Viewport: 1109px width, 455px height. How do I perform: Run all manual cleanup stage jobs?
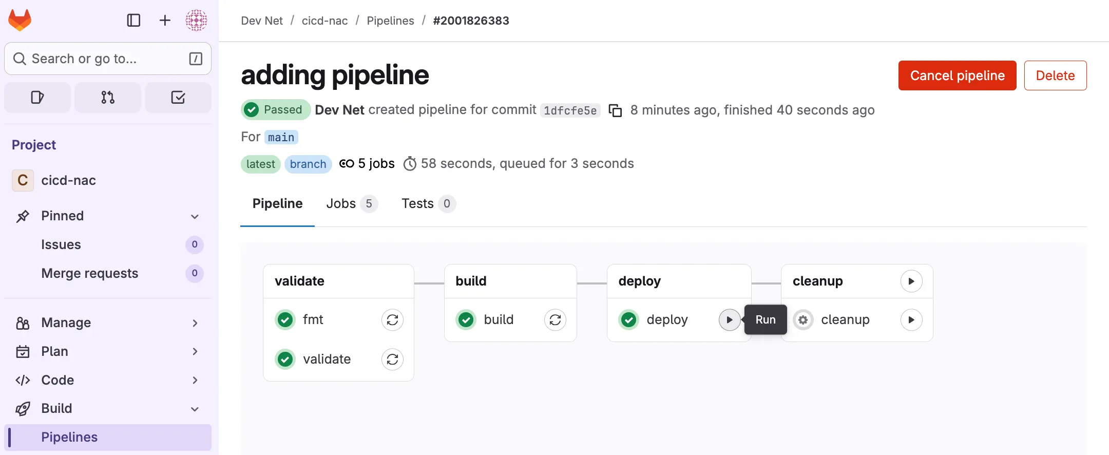point(911,281)
